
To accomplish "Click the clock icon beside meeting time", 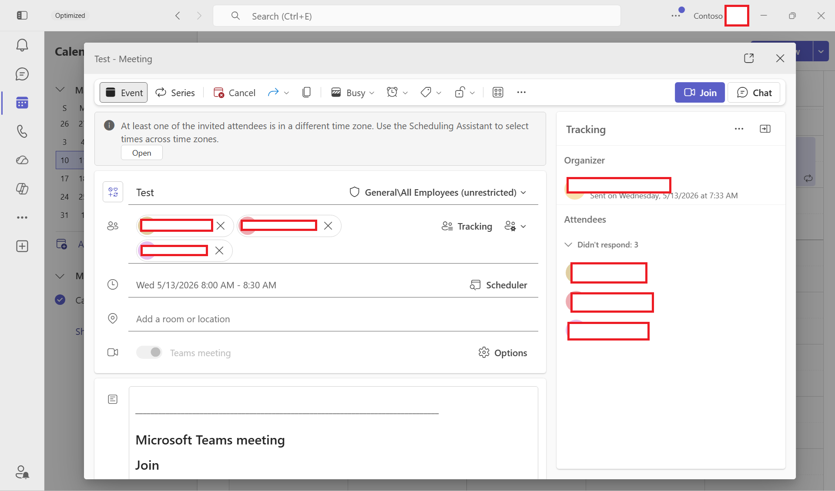I will pos(113,284).
